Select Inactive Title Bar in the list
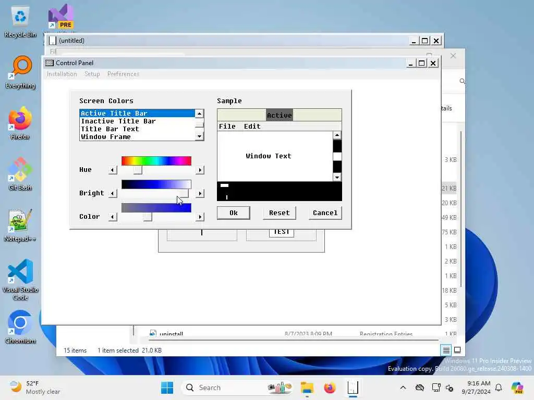Image resolution: width=534 pixels, height=400 pixels. (x=137, y=121)
